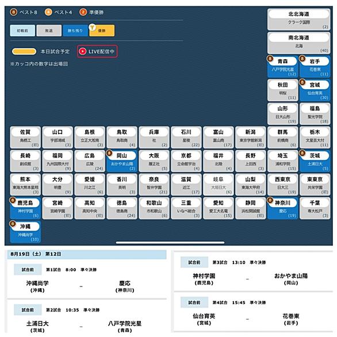Open the 長野 prefecture card
The width and height of the screenshot is (337, 337).
click(251, 161)
